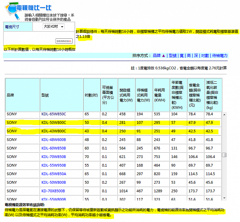Screen dimensions: 240x222
Task: Open KDL-65W850A model link
Action: 54,174
